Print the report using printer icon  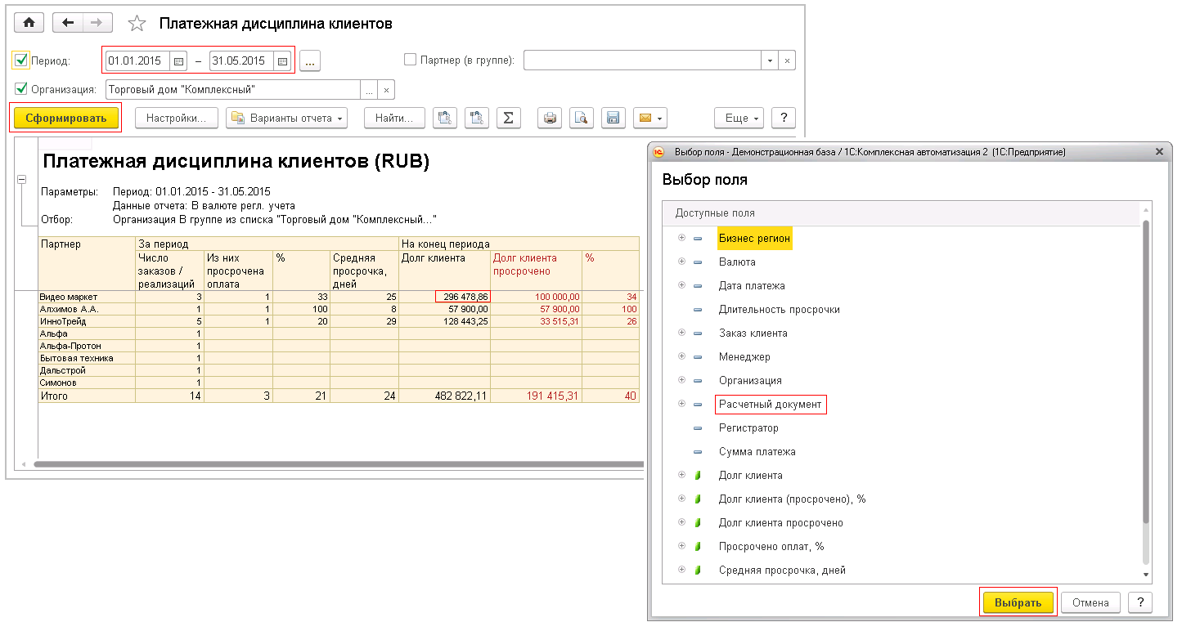click(551, 118)
